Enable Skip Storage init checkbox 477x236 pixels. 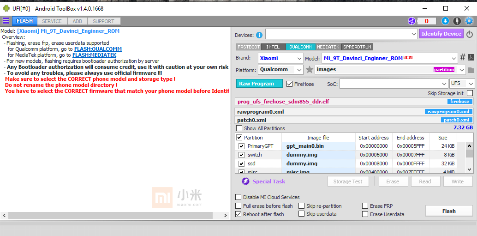470,93
